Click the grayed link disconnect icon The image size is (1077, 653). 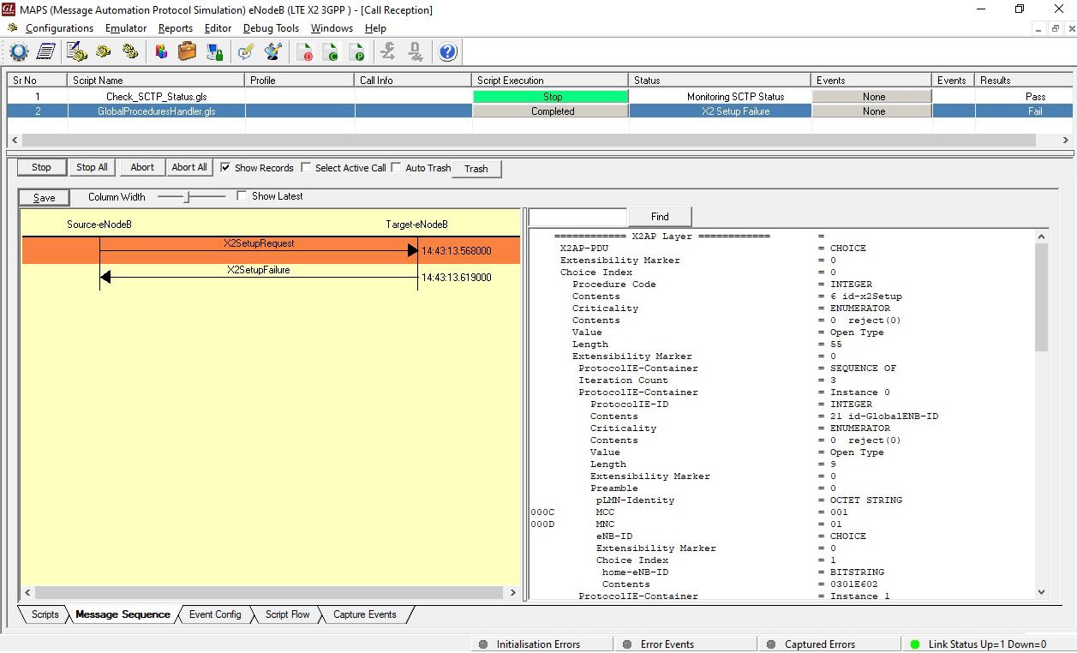(416, 52)
